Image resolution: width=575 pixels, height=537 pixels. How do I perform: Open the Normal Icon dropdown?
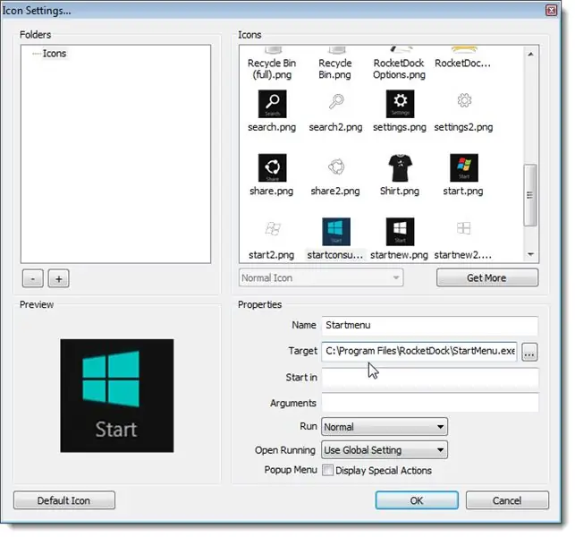(321, 278)
